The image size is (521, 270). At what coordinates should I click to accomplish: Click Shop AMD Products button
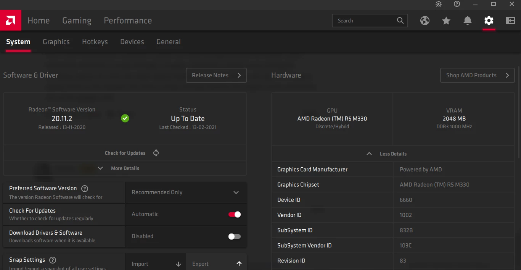(x=478, y=75)
